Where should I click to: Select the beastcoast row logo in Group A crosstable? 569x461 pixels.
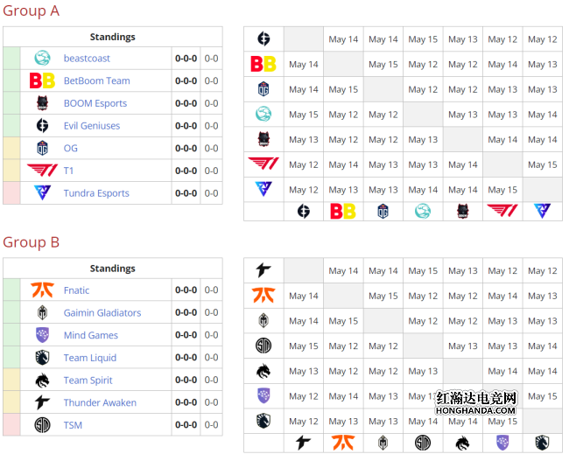pos(263,114)
